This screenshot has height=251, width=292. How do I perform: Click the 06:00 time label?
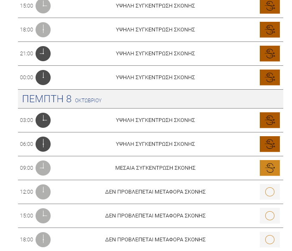pyautogui.click(x=26, y=144)
